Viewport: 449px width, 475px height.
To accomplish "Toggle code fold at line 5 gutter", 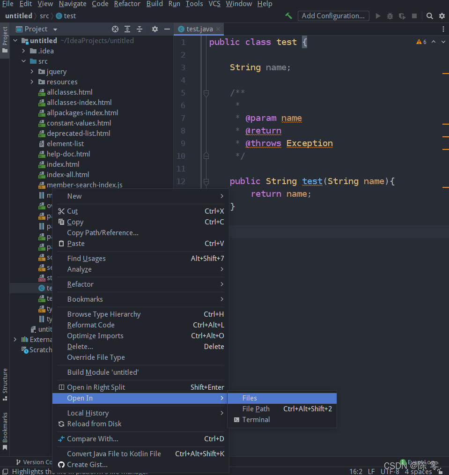I will tap(206, 93).
